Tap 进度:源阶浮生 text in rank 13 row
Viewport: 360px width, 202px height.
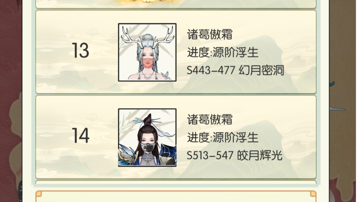tap(223, 53)
